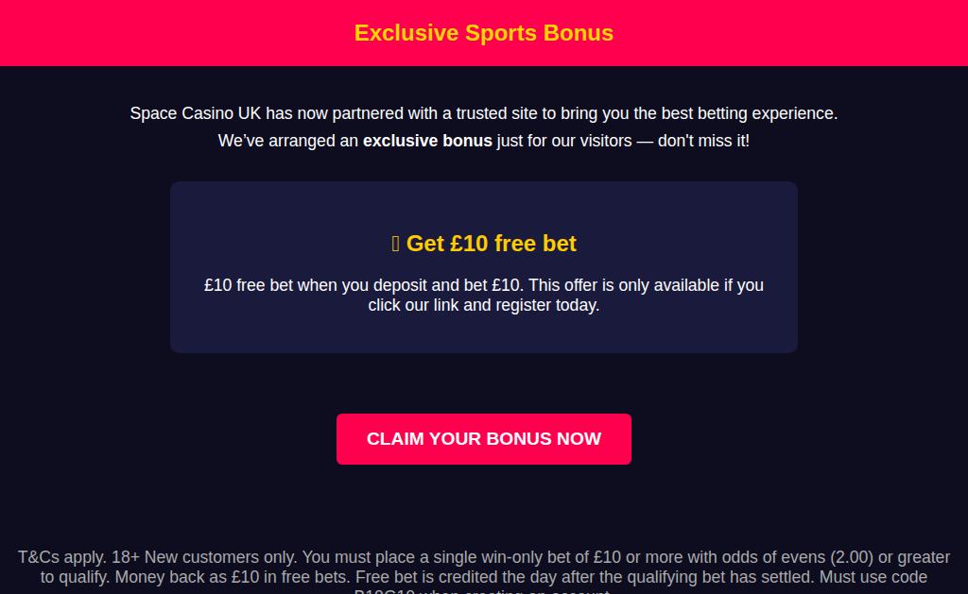Click the Space Casino UK name
Image resolution: width=968 pixels, height=594 pixels.
pyautogui.click(x=196, y=113)
